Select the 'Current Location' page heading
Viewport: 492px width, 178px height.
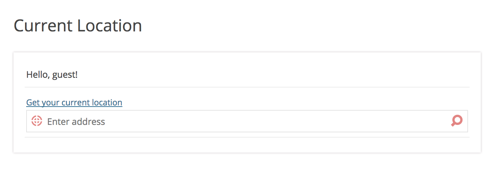click(x=78, y=26)
